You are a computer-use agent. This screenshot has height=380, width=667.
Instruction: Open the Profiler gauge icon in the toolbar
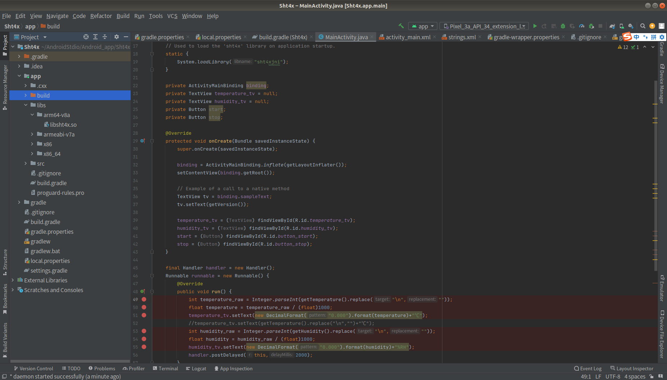point(582,26)
